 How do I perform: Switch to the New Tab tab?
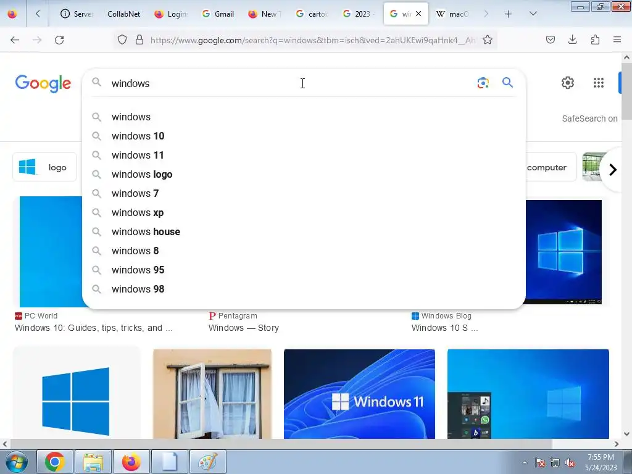coord(265,14)
